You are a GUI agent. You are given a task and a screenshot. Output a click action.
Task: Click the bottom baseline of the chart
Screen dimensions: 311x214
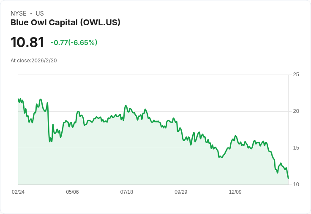152,185
